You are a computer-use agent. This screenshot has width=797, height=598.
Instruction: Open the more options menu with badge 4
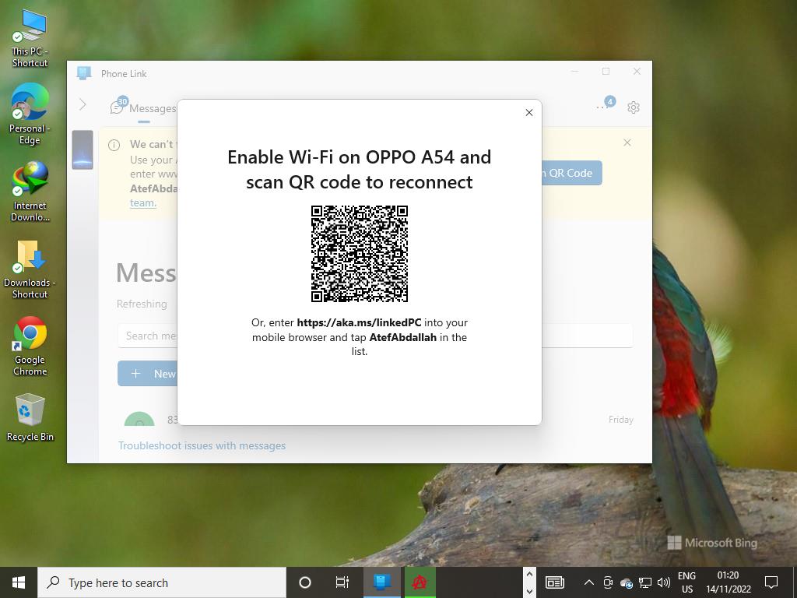click(602, 107)
